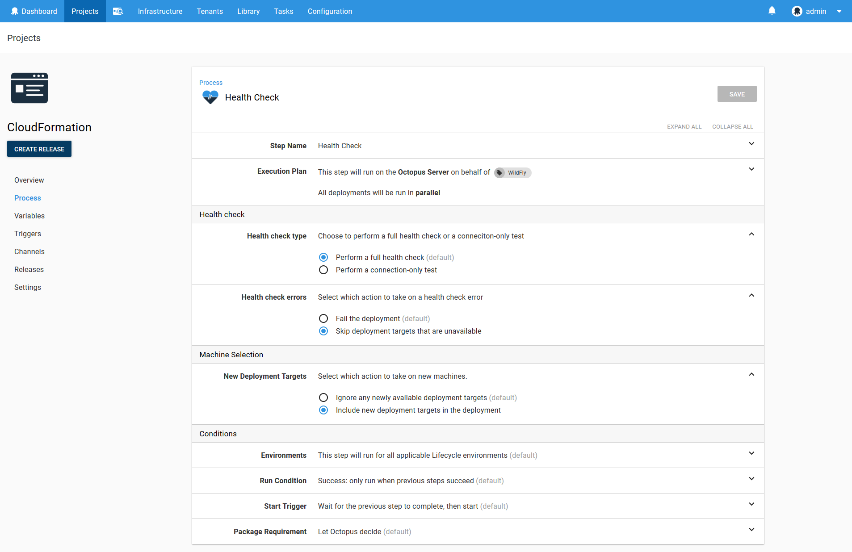Open the admin user avatar menu
This screenshot has height=552, width=852.
(x=797, y=11)
